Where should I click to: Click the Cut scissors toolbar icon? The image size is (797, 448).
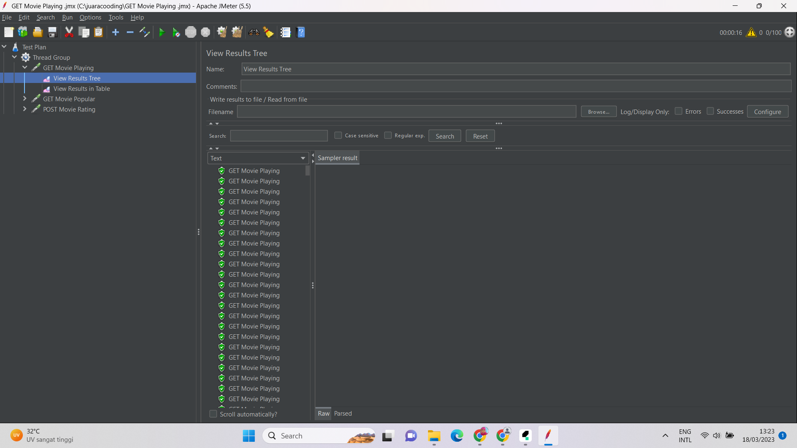pos(69,32)
